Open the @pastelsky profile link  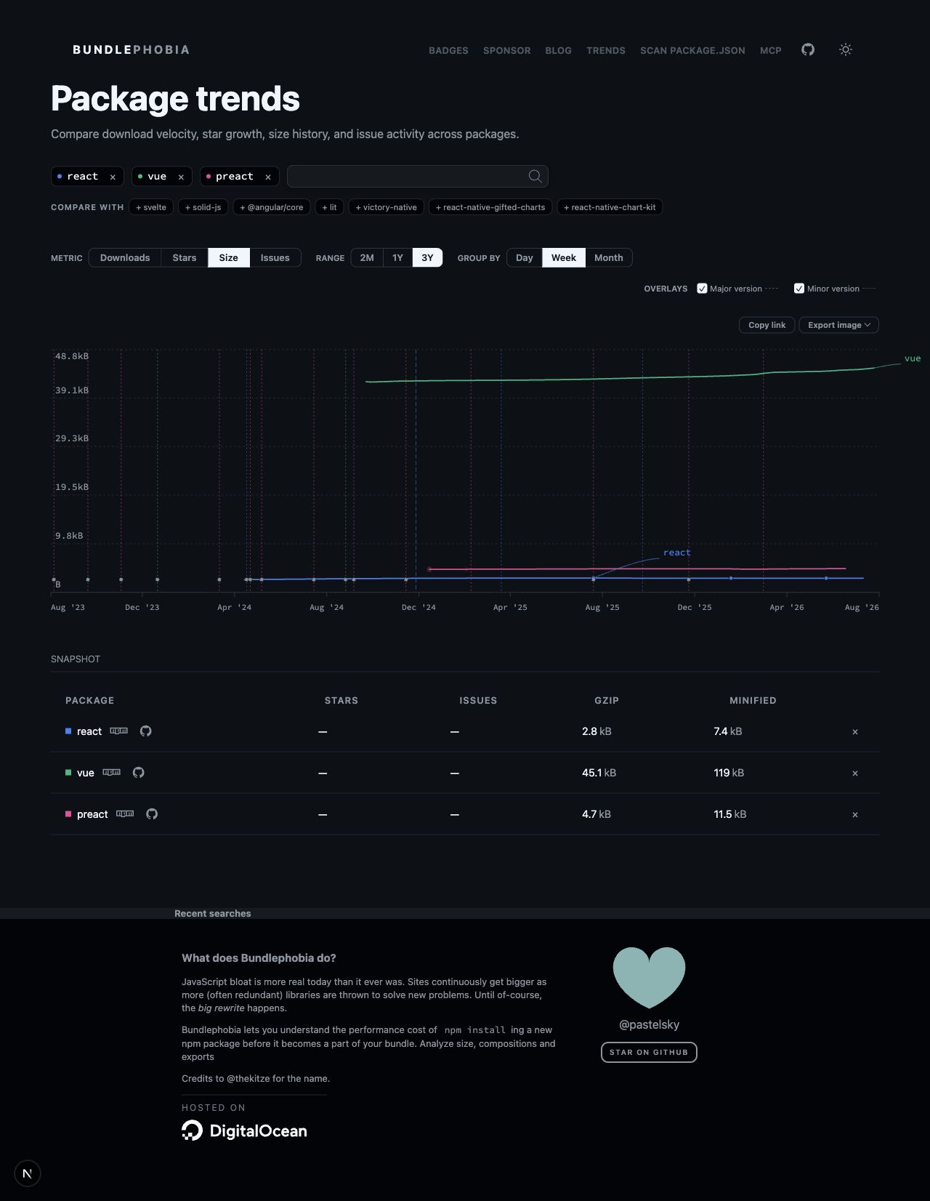click(649, 1024)
